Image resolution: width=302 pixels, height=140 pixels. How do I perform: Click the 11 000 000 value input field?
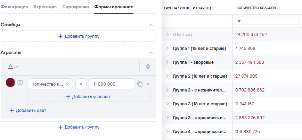point(112,84)
